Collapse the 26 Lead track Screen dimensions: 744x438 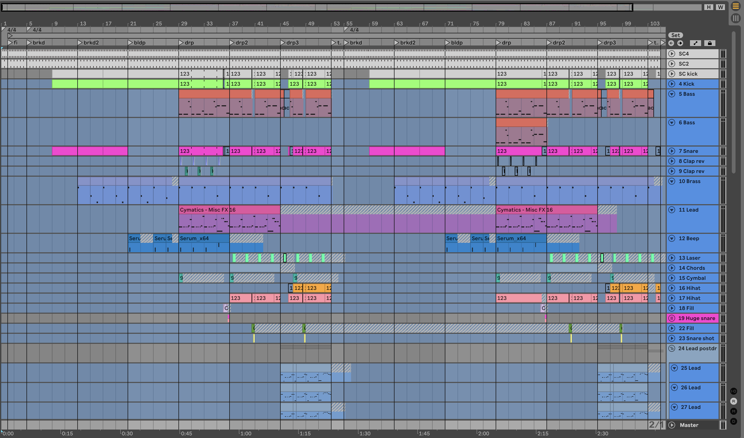point(674,387)
